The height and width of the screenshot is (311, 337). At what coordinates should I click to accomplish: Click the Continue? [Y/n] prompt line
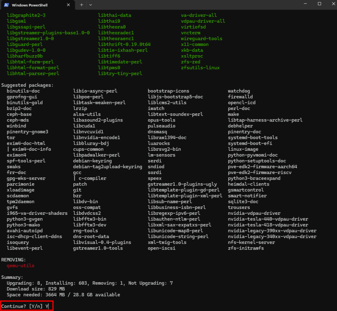point(25,306)
